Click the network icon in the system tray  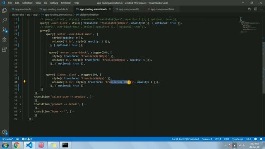(239, 145)
